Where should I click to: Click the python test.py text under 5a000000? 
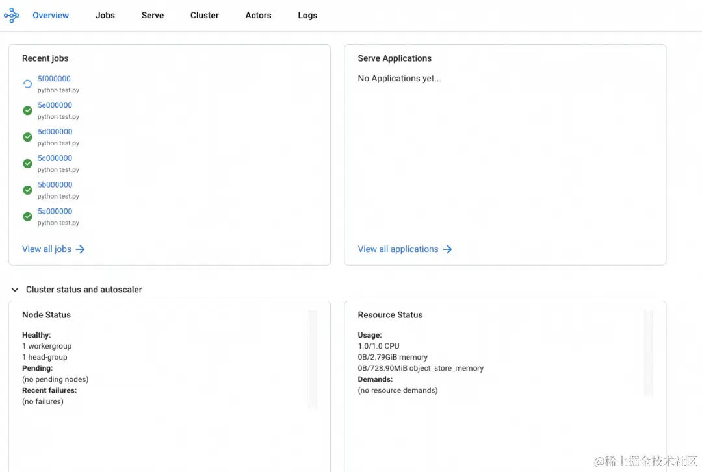58,223
